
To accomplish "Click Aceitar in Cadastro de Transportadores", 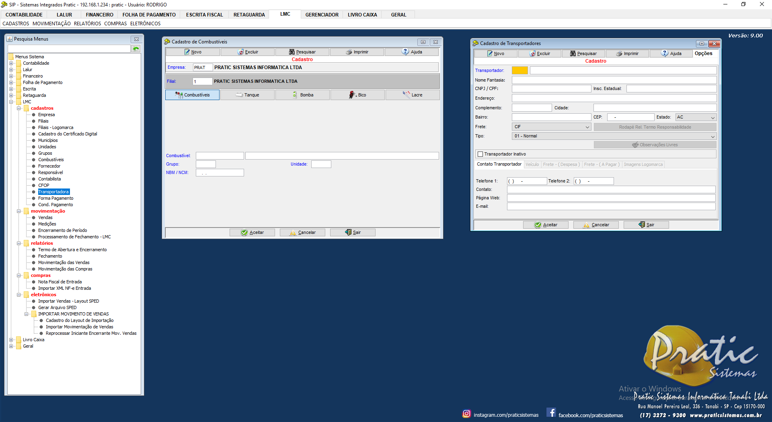I will (546, 225).
